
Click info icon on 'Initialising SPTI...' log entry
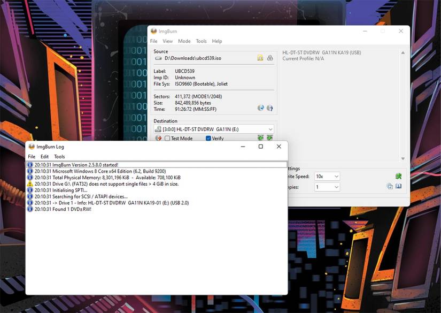(30, 190)
